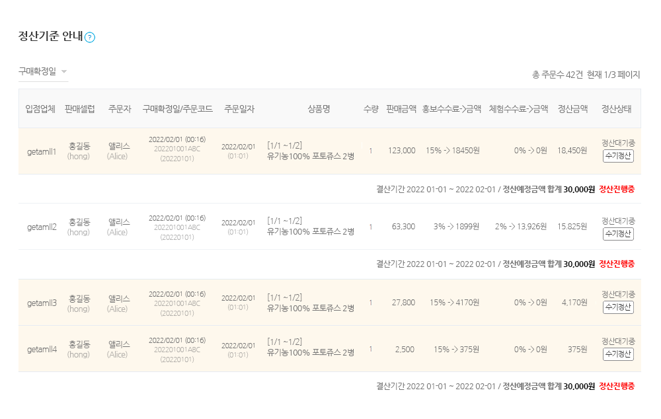Click the 상품명 column header

[x=319, y=109]
